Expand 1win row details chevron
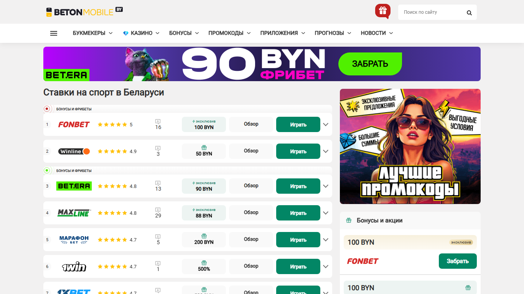 pyautogui.click(x=326, y=266)
